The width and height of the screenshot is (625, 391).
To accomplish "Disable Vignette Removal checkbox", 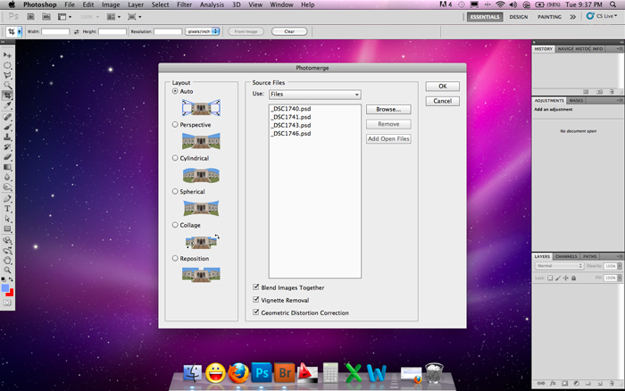I will pyautogui.click(x=257, y=300).
